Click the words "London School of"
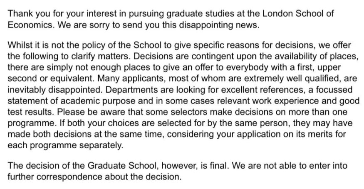This screenshot has height=189, width=364. pos(298,13)
